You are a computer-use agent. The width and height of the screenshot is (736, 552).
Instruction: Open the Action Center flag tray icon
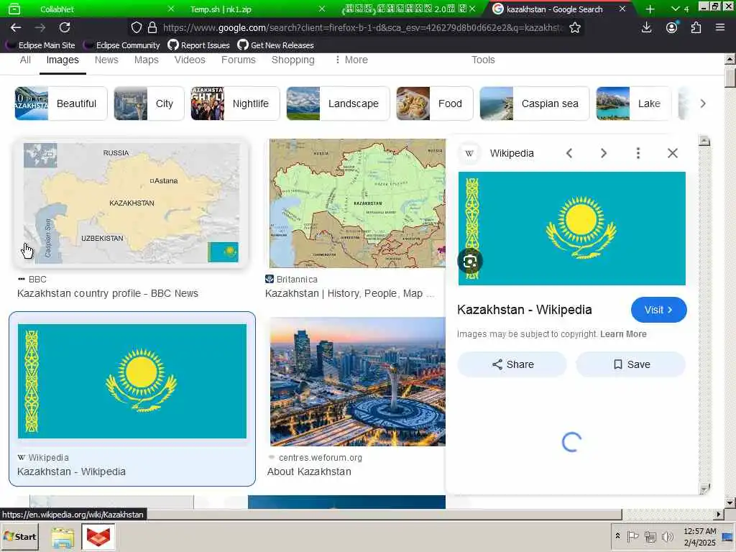(632, 536)
